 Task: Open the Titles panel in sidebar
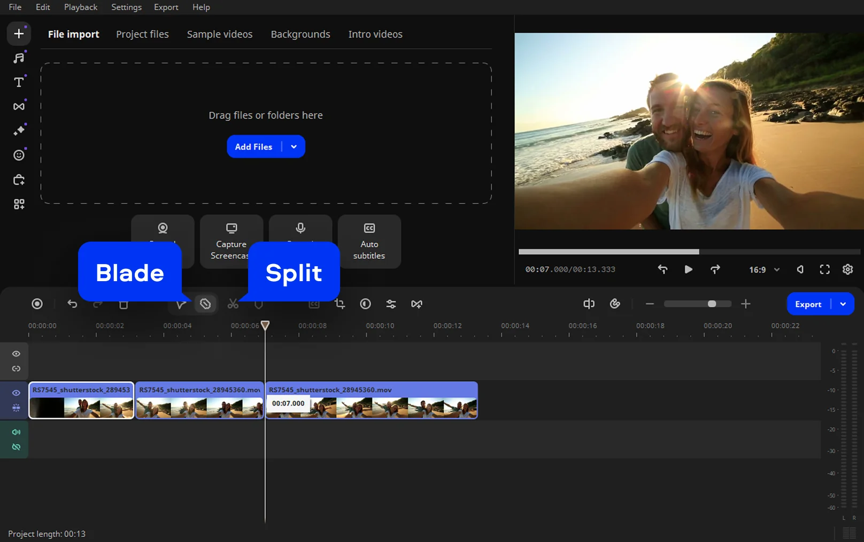pos(19,82)
